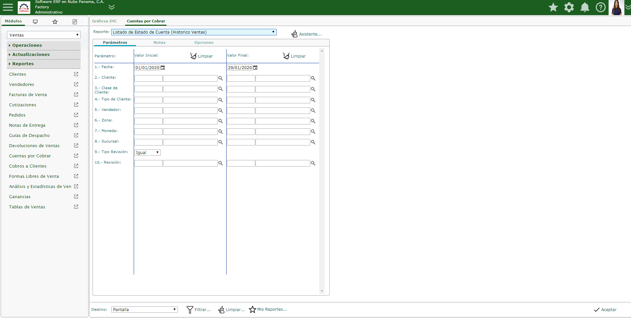The image size is (631, 318).
Task: Select Cobros a Clientes link
Action: coord(28,166)
